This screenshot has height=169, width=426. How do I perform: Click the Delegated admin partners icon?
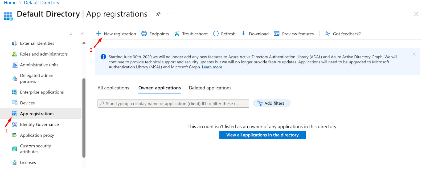(15, 79)
